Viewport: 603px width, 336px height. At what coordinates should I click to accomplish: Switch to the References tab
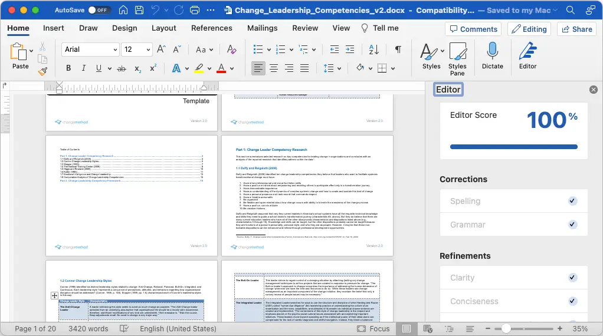coord(211,28)
